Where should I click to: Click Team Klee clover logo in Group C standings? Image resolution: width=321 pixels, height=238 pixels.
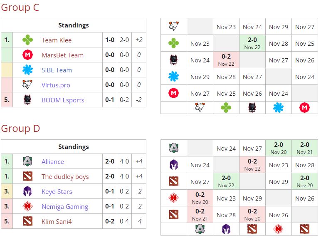(x=27, y=40)
